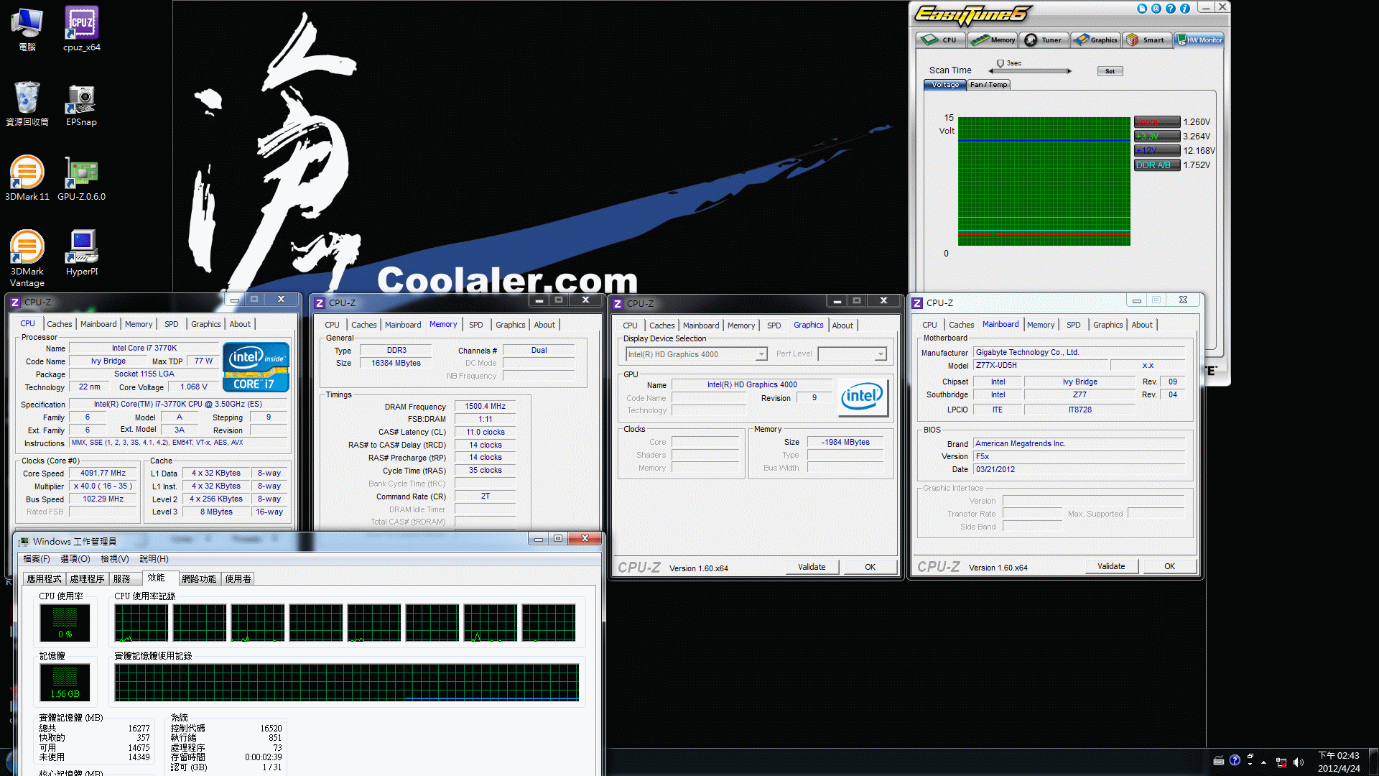Open 檔案(F) menu in Task Manager
Screen dimensions: 1379x776
click(37, 559)
